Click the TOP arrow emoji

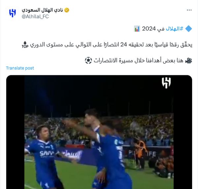click(x=25, y=45)
